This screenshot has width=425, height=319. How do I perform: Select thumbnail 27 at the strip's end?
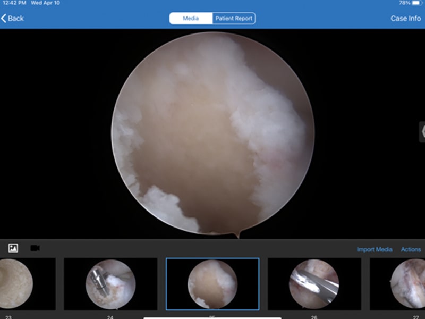(x=397, y=284)
